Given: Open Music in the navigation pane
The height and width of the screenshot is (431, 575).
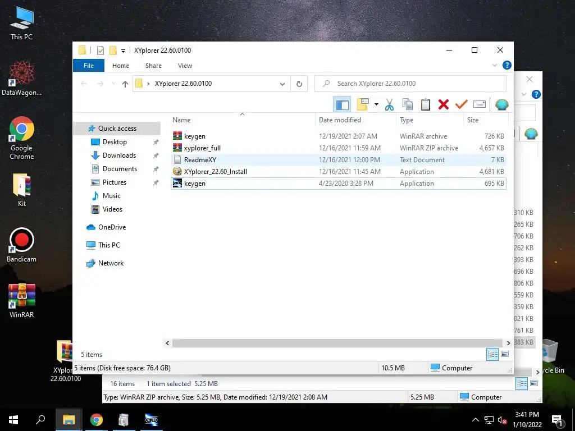Looking at the screenshot, I should pyautogui.click(x=112, y=196).
